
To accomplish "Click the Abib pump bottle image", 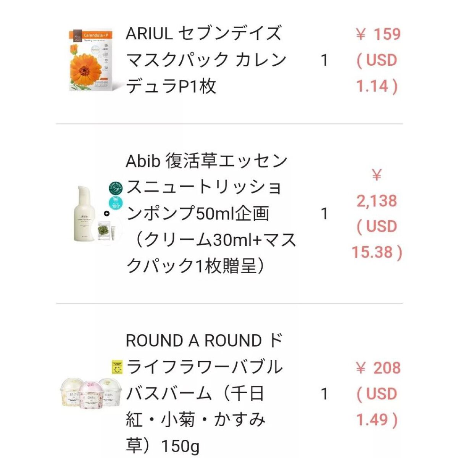I will [85, 214].
